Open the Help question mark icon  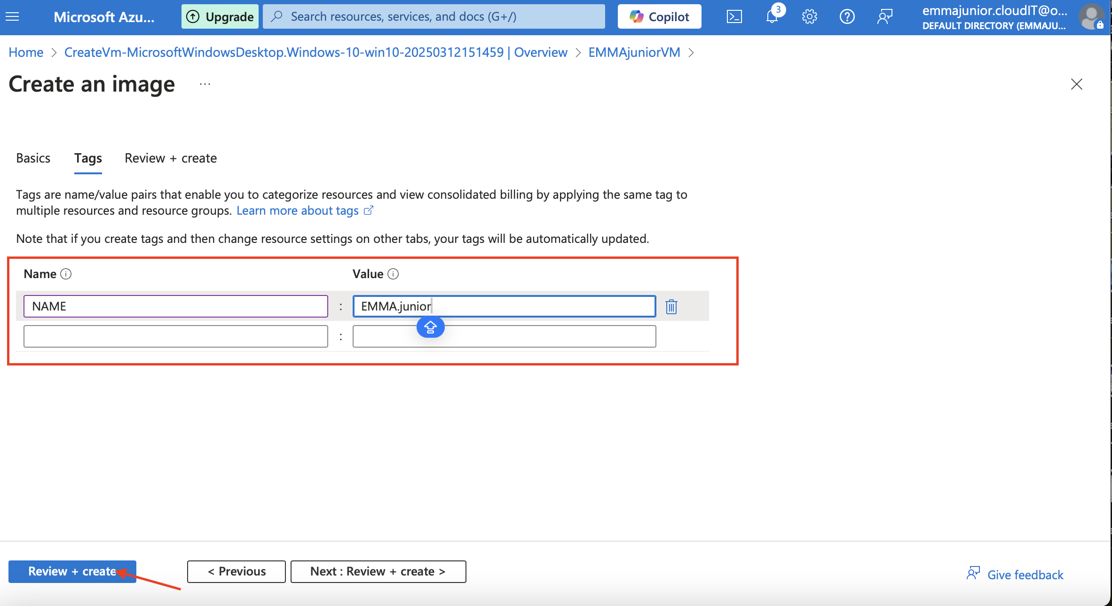pyautogui.click(x=847, y=17)
